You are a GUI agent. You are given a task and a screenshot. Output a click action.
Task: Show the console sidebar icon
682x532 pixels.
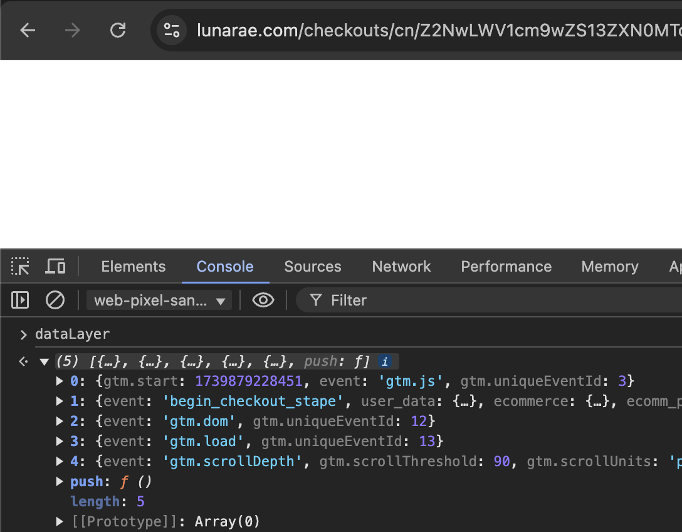[x=20, y=300]
